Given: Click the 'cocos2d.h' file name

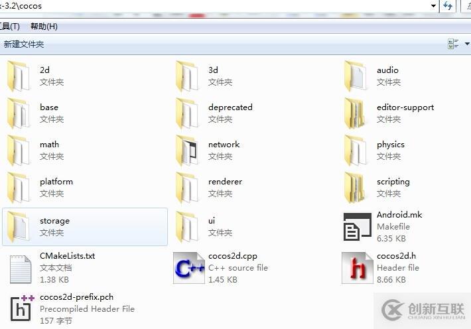Looking at the screenshot, I should pyautogui.click(x=396, y=256).
